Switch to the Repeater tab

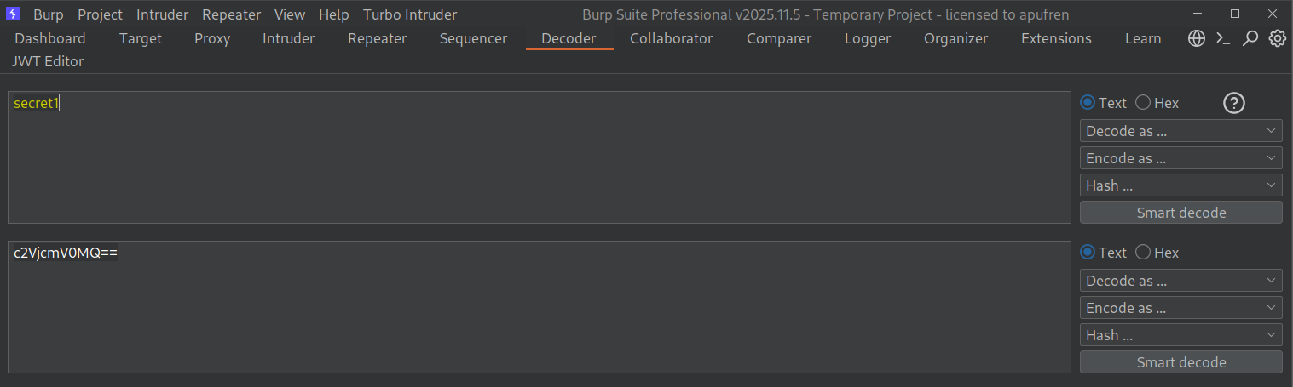point(378,38)
